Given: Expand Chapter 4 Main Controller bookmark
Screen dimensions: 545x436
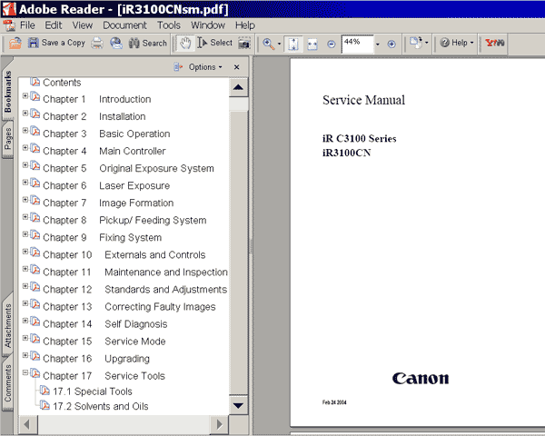Looking at the screenshot, I should (25, 147).
